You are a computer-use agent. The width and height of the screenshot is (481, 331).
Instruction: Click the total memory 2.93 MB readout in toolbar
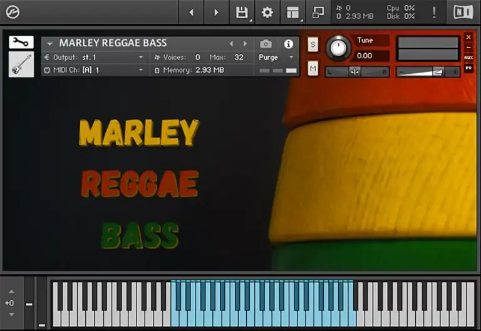click(x=356, y=16)
